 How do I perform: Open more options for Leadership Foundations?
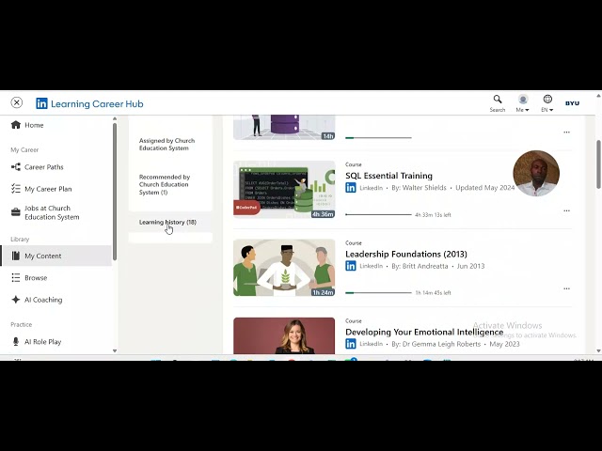click(x=566, y=288)
